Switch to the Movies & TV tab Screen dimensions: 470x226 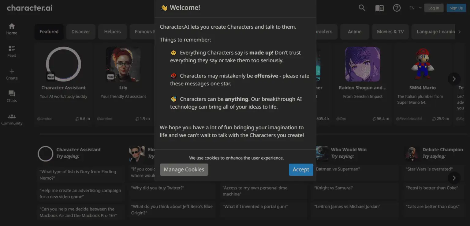click(x=390, y=32)
